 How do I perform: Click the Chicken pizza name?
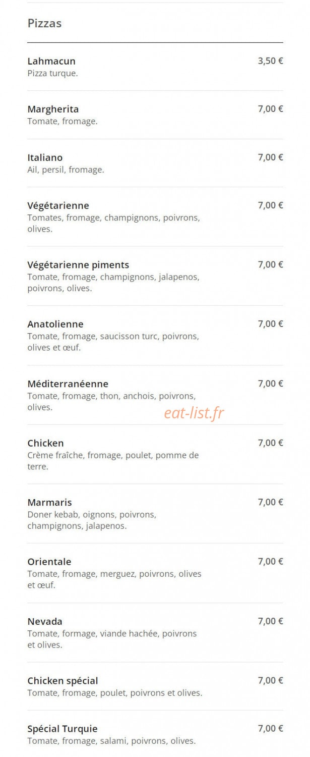(x=45, y=443)
